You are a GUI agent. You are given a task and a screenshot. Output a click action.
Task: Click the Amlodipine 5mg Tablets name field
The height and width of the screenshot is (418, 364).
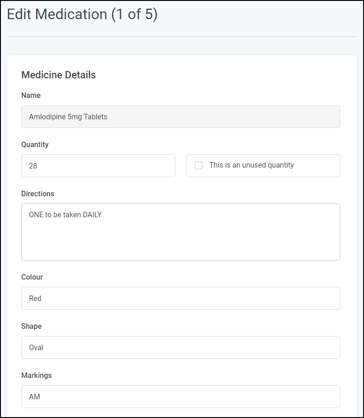[180, 117]
